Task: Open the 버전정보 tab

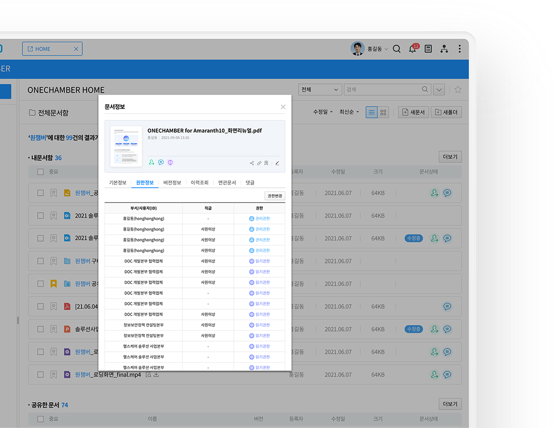Action: [172, 183]
